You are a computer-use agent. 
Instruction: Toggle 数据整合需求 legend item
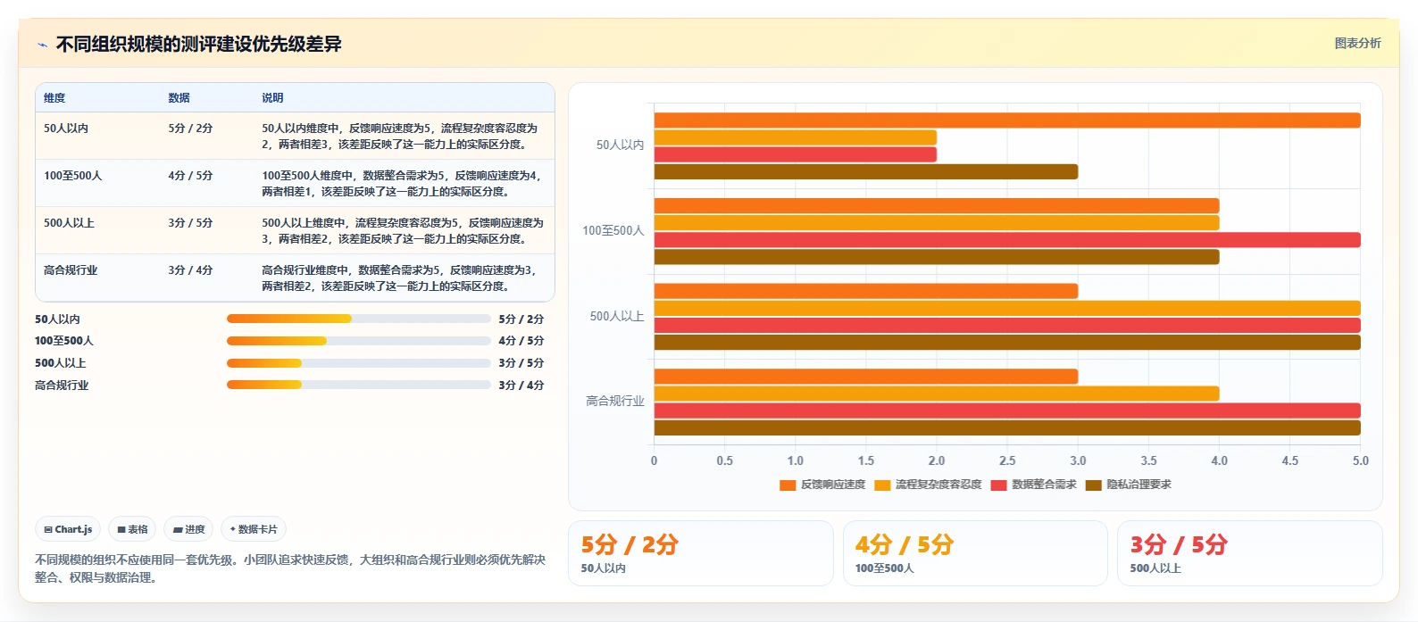[x=1034, y=485]
